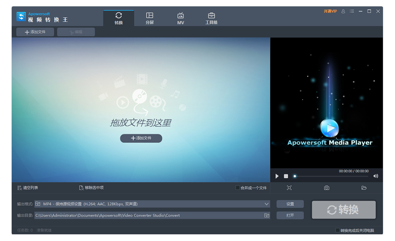Viewport: 395px width, 241px height.
Task: Click the 输出目录 path field
Action: tap(152, 215)
